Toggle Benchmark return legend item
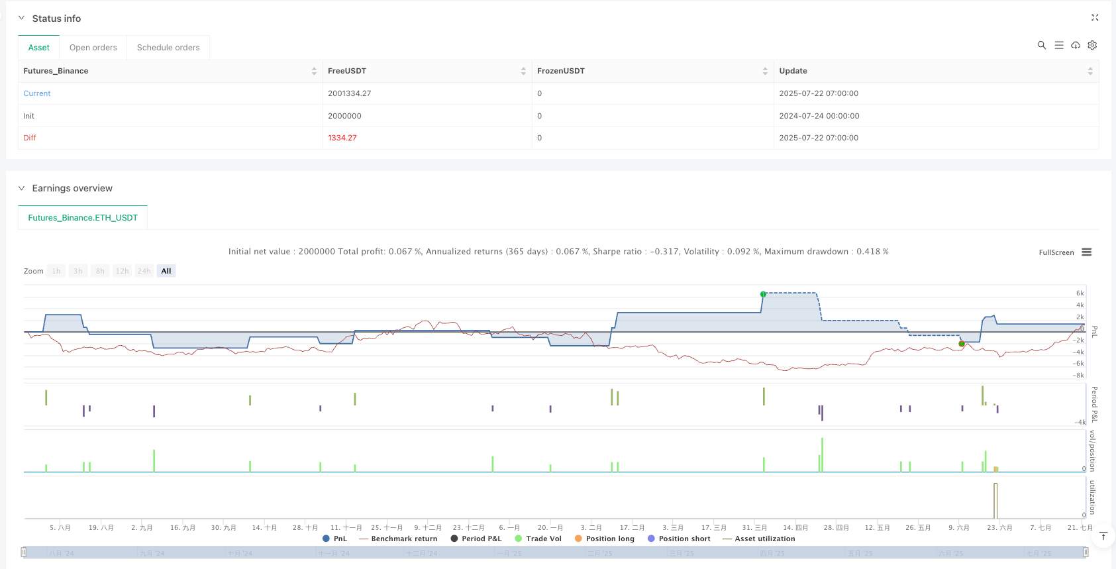Image resolution: width=1116 pixels, height=569 pixels. point(398,539)
